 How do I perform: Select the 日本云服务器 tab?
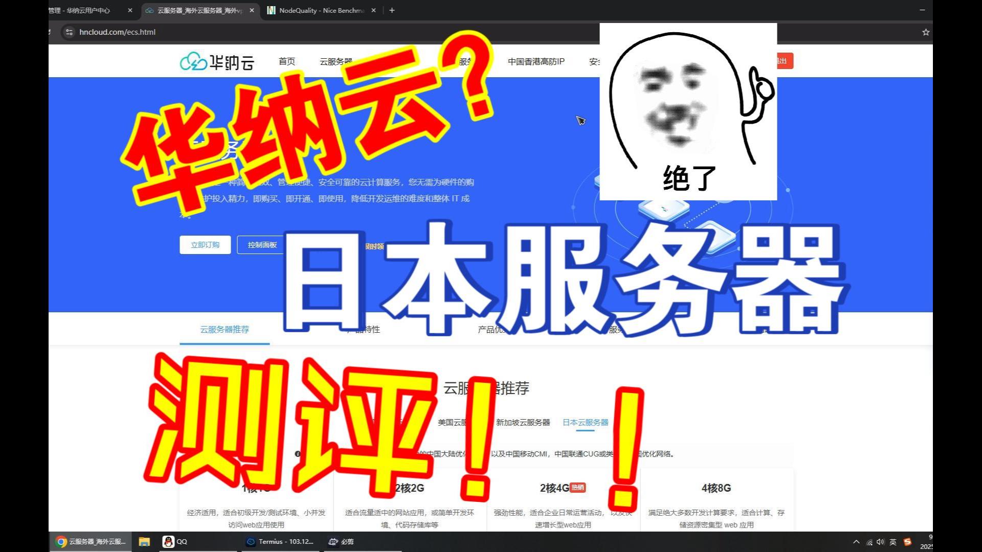(x=586, y=423)
